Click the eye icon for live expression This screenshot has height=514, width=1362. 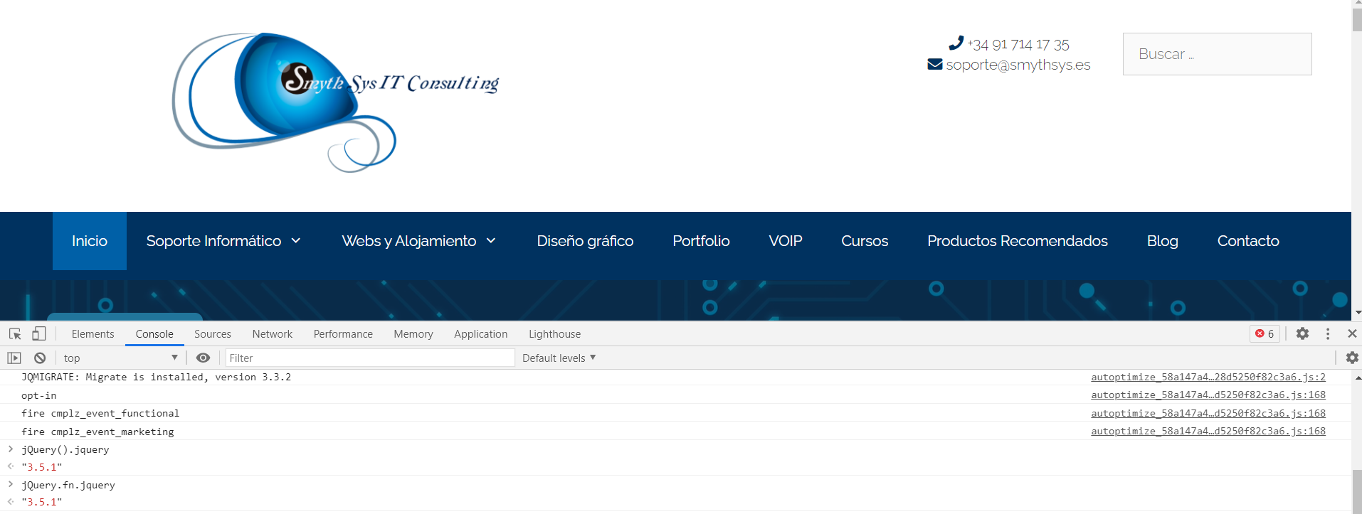pyautogui.click(x=203, y=358)
